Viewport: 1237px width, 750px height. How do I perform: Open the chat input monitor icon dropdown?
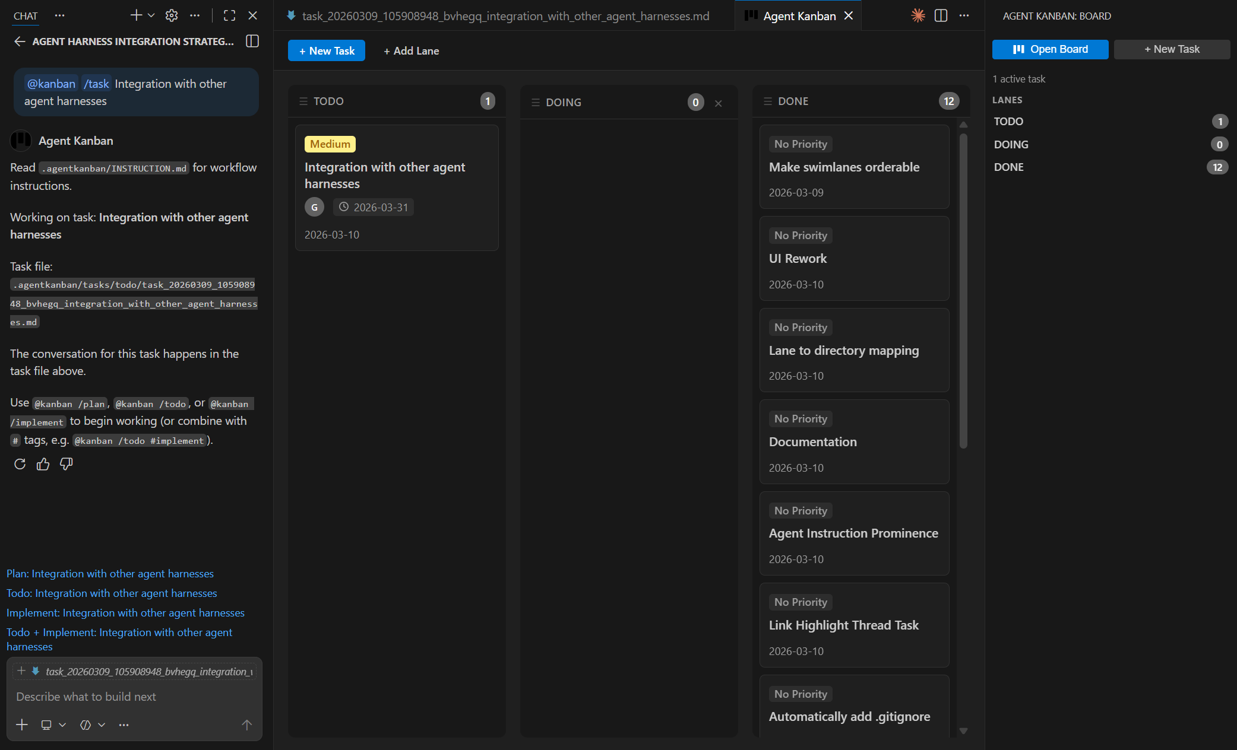point(53,724)
